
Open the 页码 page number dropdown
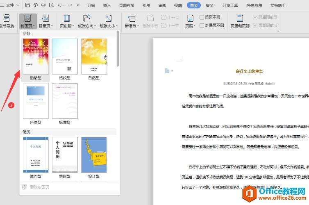point(190,21)
